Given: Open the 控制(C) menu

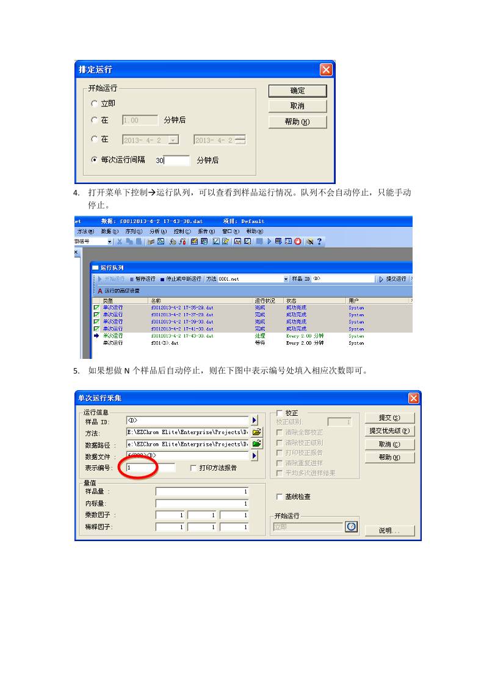Looking at the screenshot, I should [x=182, y=232].
